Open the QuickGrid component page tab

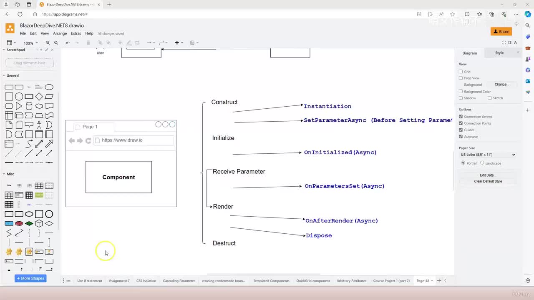tap(313, 281)
